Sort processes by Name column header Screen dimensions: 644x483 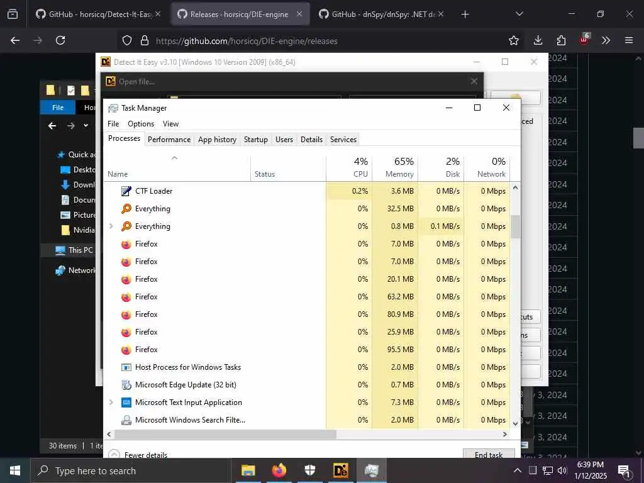177,168
